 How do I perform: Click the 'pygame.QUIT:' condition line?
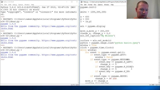[x=108, y=55]
